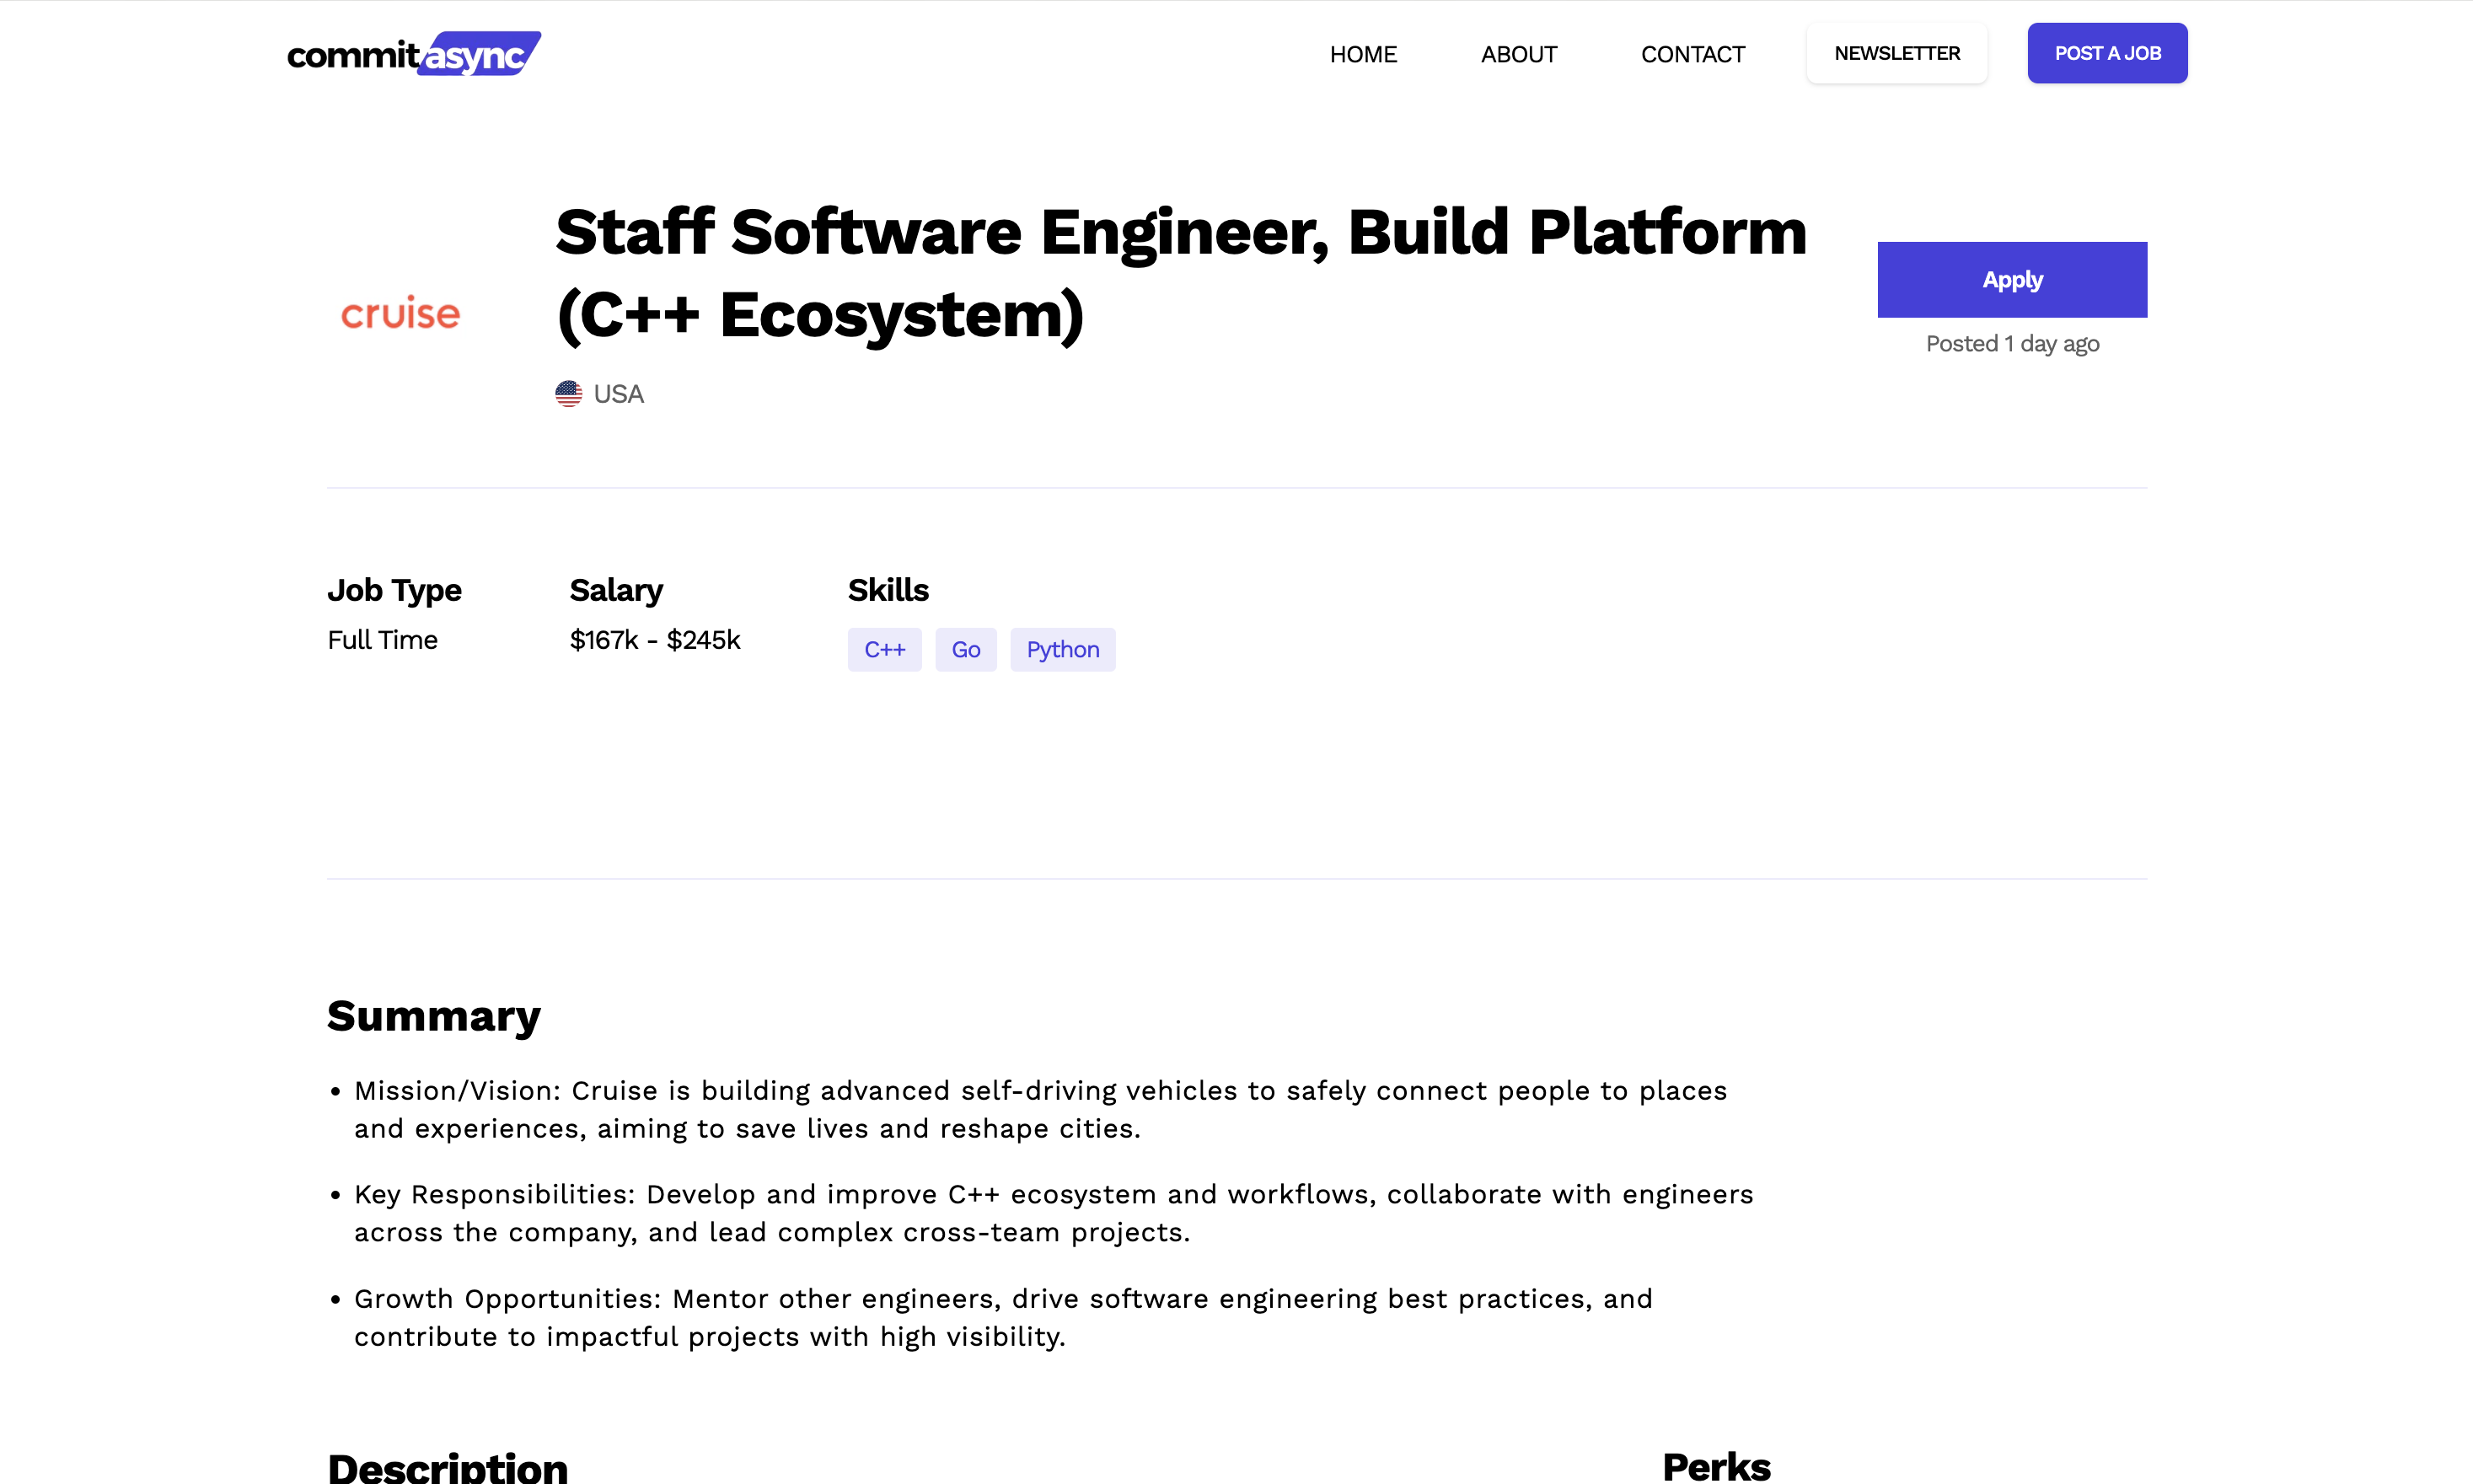Click the 'Growth Opportunities' bullet text

1003,1318
